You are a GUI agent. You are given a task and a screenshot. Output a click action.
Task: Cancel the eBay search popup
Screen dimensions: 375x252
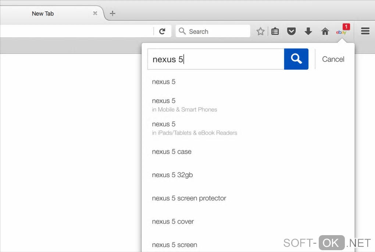[333, 59]
